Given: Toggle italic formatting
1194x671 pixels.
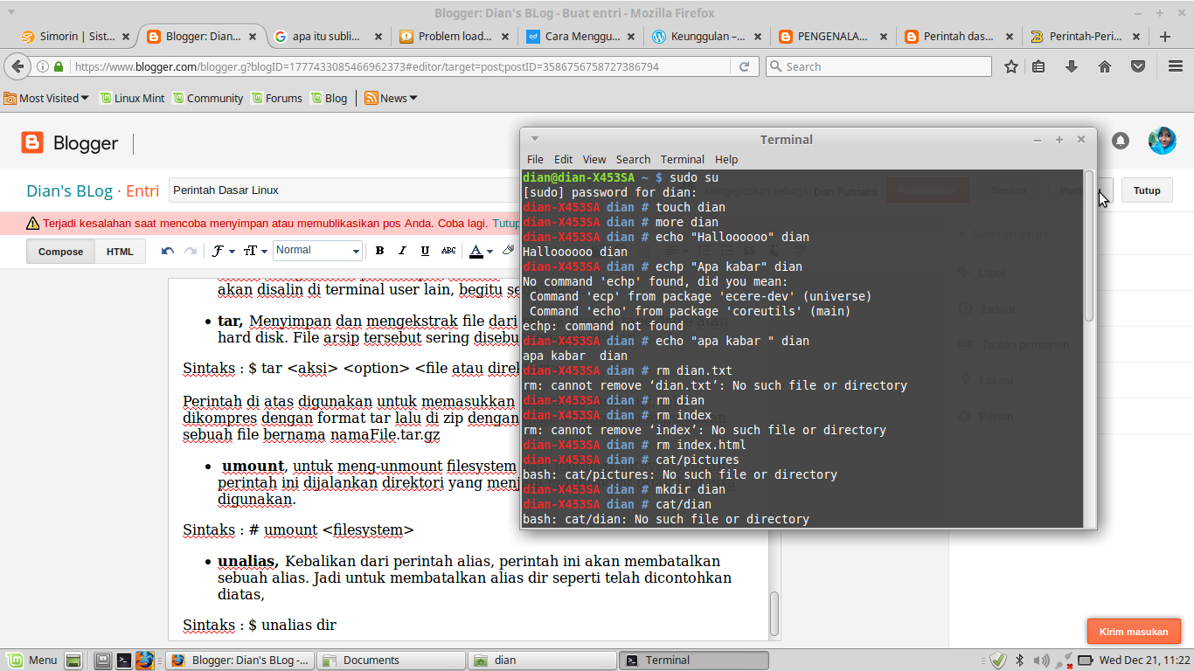Looking at the screenshot, I should (402, 251).
